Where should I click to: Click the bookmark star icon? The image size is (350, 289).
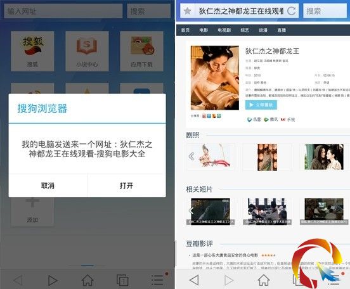click(187, 11)
